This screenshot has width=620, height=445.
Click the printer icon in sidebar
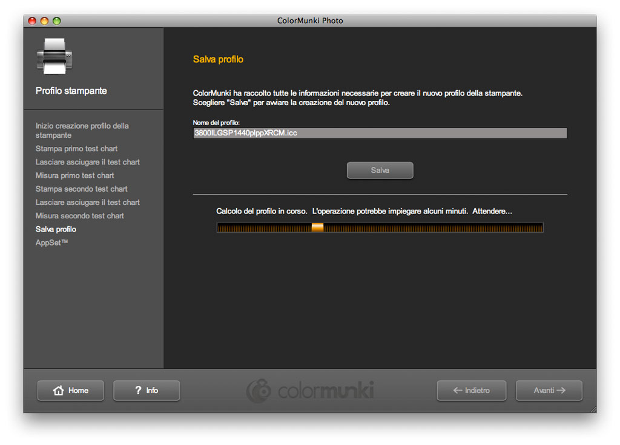(x=54, y=56)
